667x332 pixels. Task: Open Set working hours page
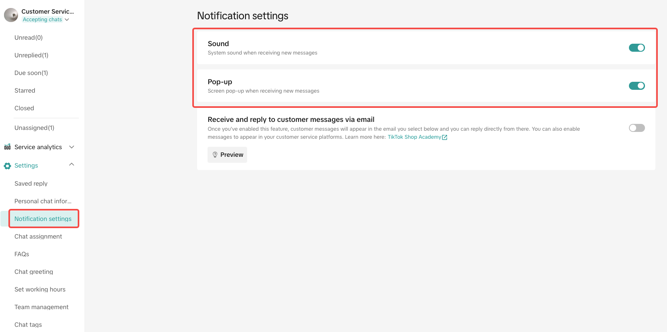coord(40,289)
